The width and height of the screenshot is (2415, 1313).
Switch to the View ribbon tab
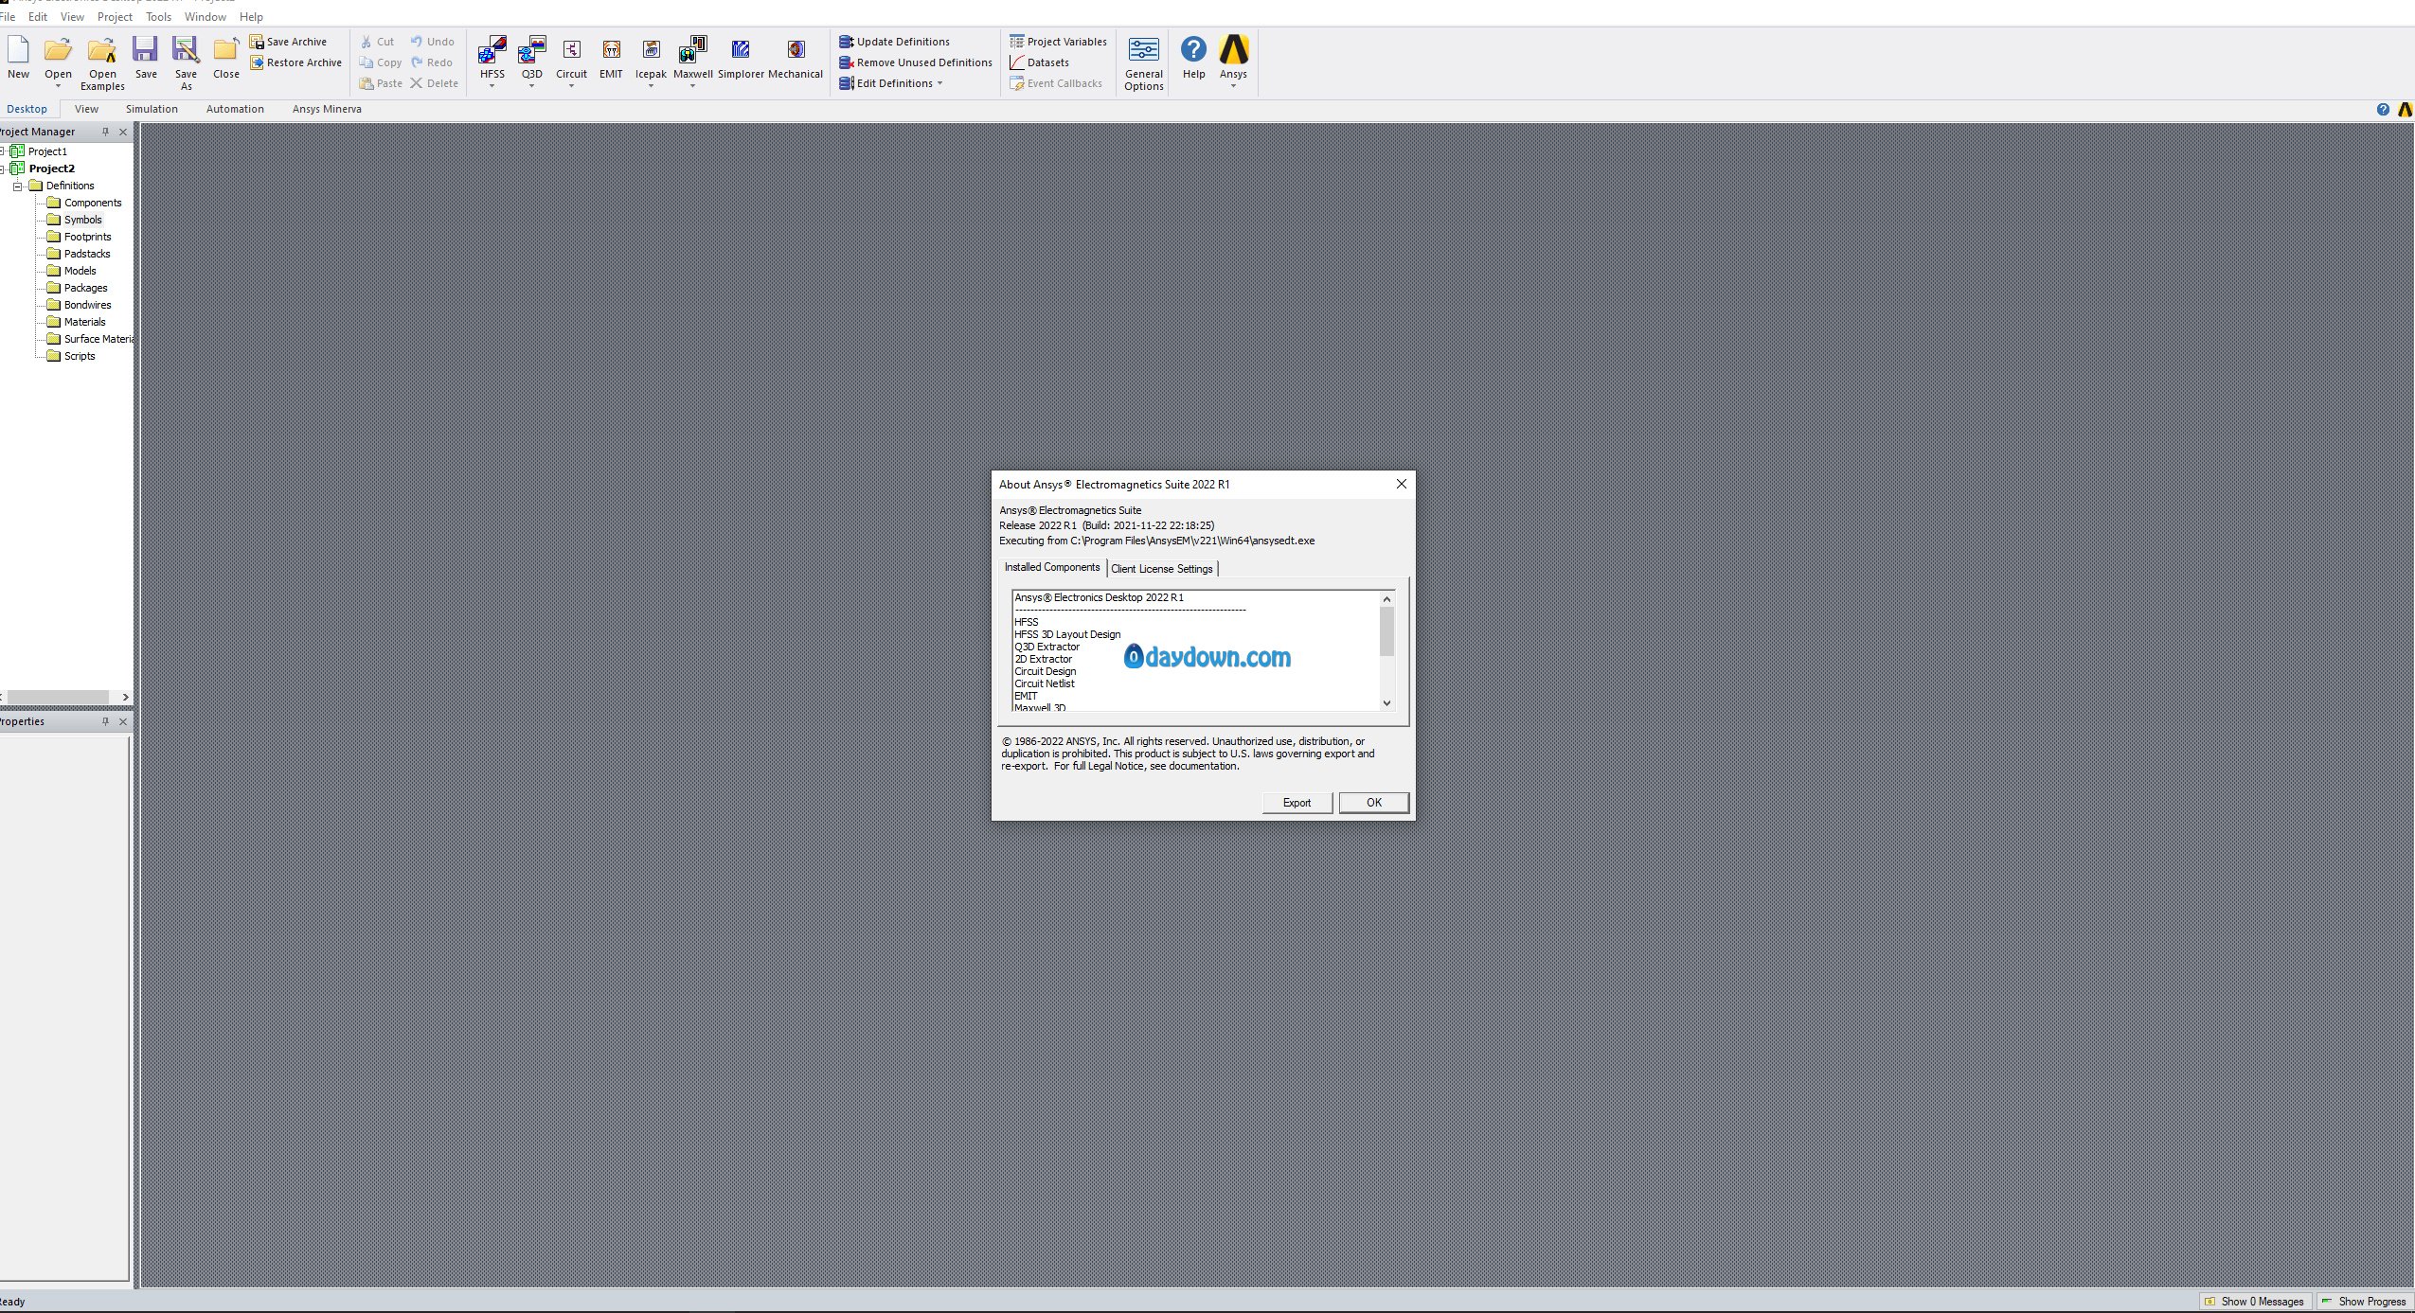point(86,109)
